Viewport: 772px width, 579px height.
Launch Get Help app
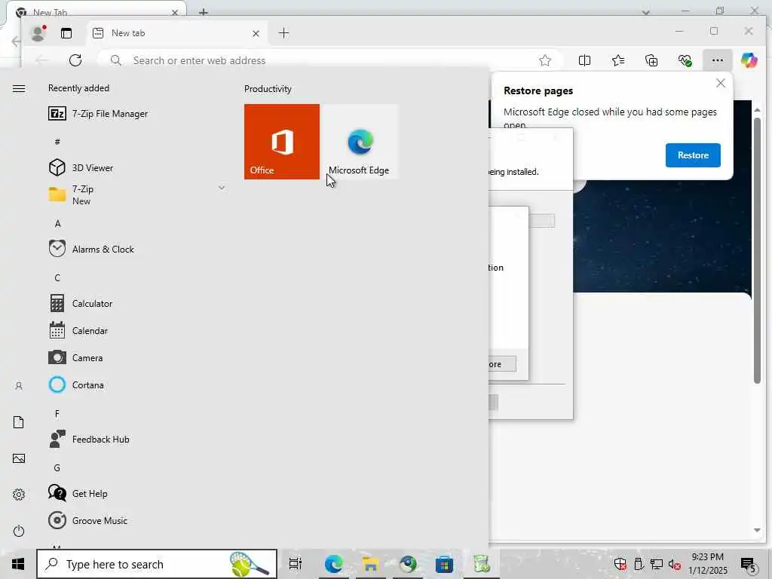pos(78,493)
